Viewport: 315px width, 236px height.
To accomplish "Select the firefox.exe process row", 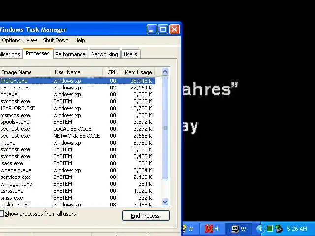I will pyautogui.click(x=77, y=81).
